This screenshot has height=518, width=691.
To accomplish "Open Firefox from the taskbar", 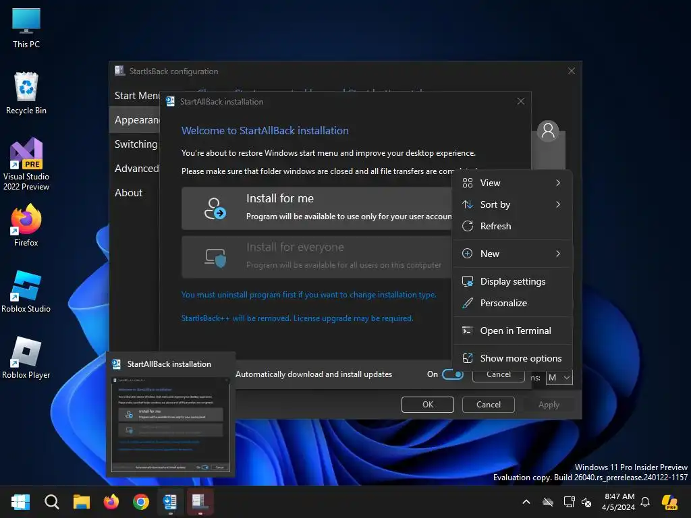I will click(x=111, y=502).
